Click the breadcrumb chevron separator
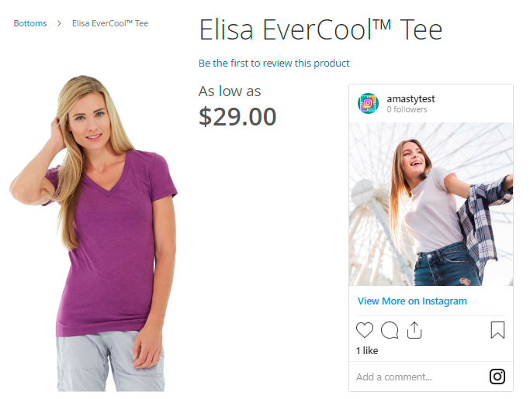Viewport: 530px width, 399px height. [59, 23]
